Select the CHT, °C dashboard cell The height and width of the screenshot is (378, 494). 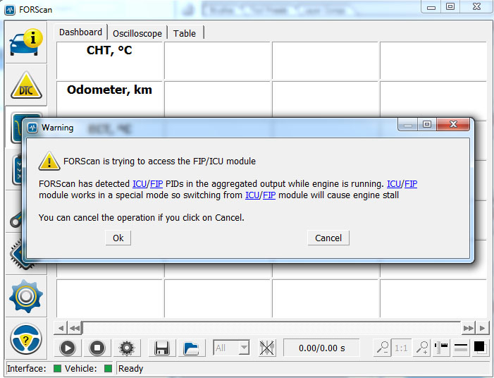click(x=109, y=60)
